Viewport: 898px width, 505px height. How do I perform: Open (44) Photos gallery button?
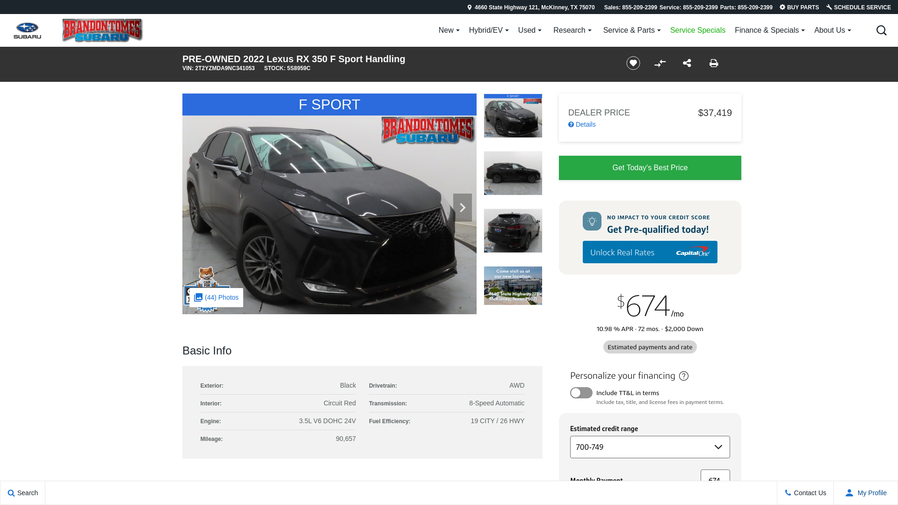(x=217, y=297)
